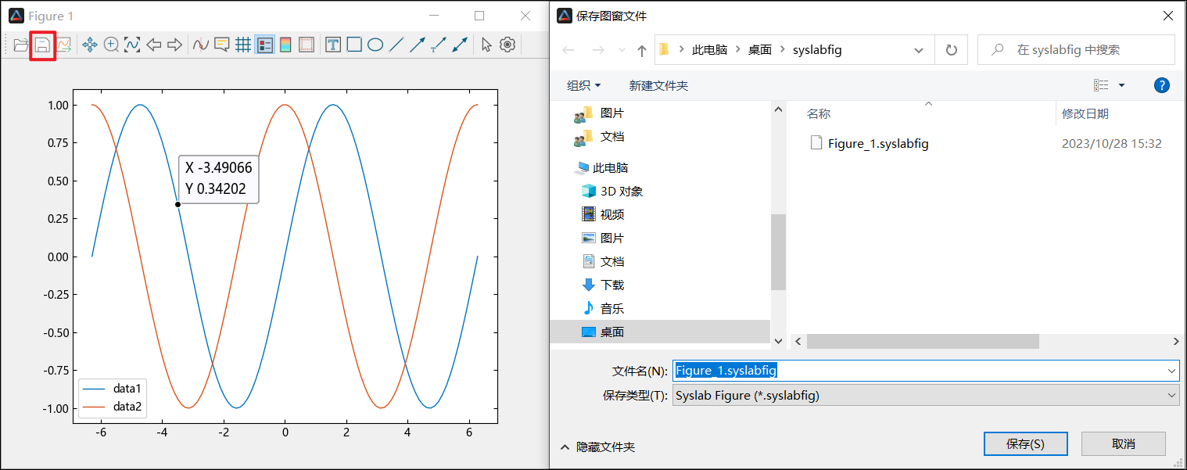This screenshot has width=1187, height=470.
Task: Select the pan (move) tool
Action: point(90,45)
